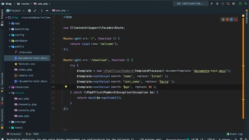Viewport: 249px width, 140px height.
Task: Run with coverage icon in toolbar
Action: click(223, 3)
